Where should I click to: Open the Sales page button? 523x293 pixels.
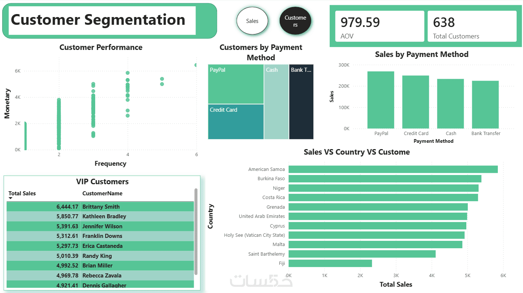(x=252, y=21)
